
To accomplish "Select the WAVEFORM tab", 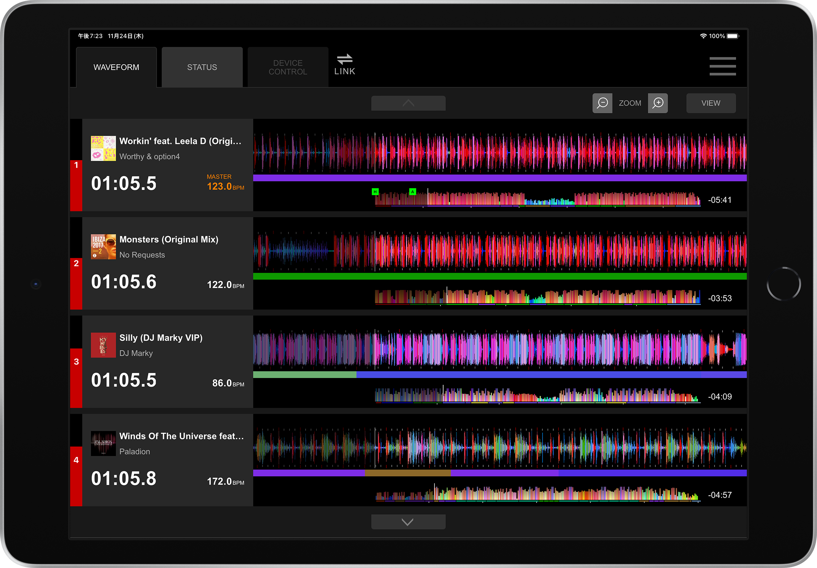I will point(116,67).
